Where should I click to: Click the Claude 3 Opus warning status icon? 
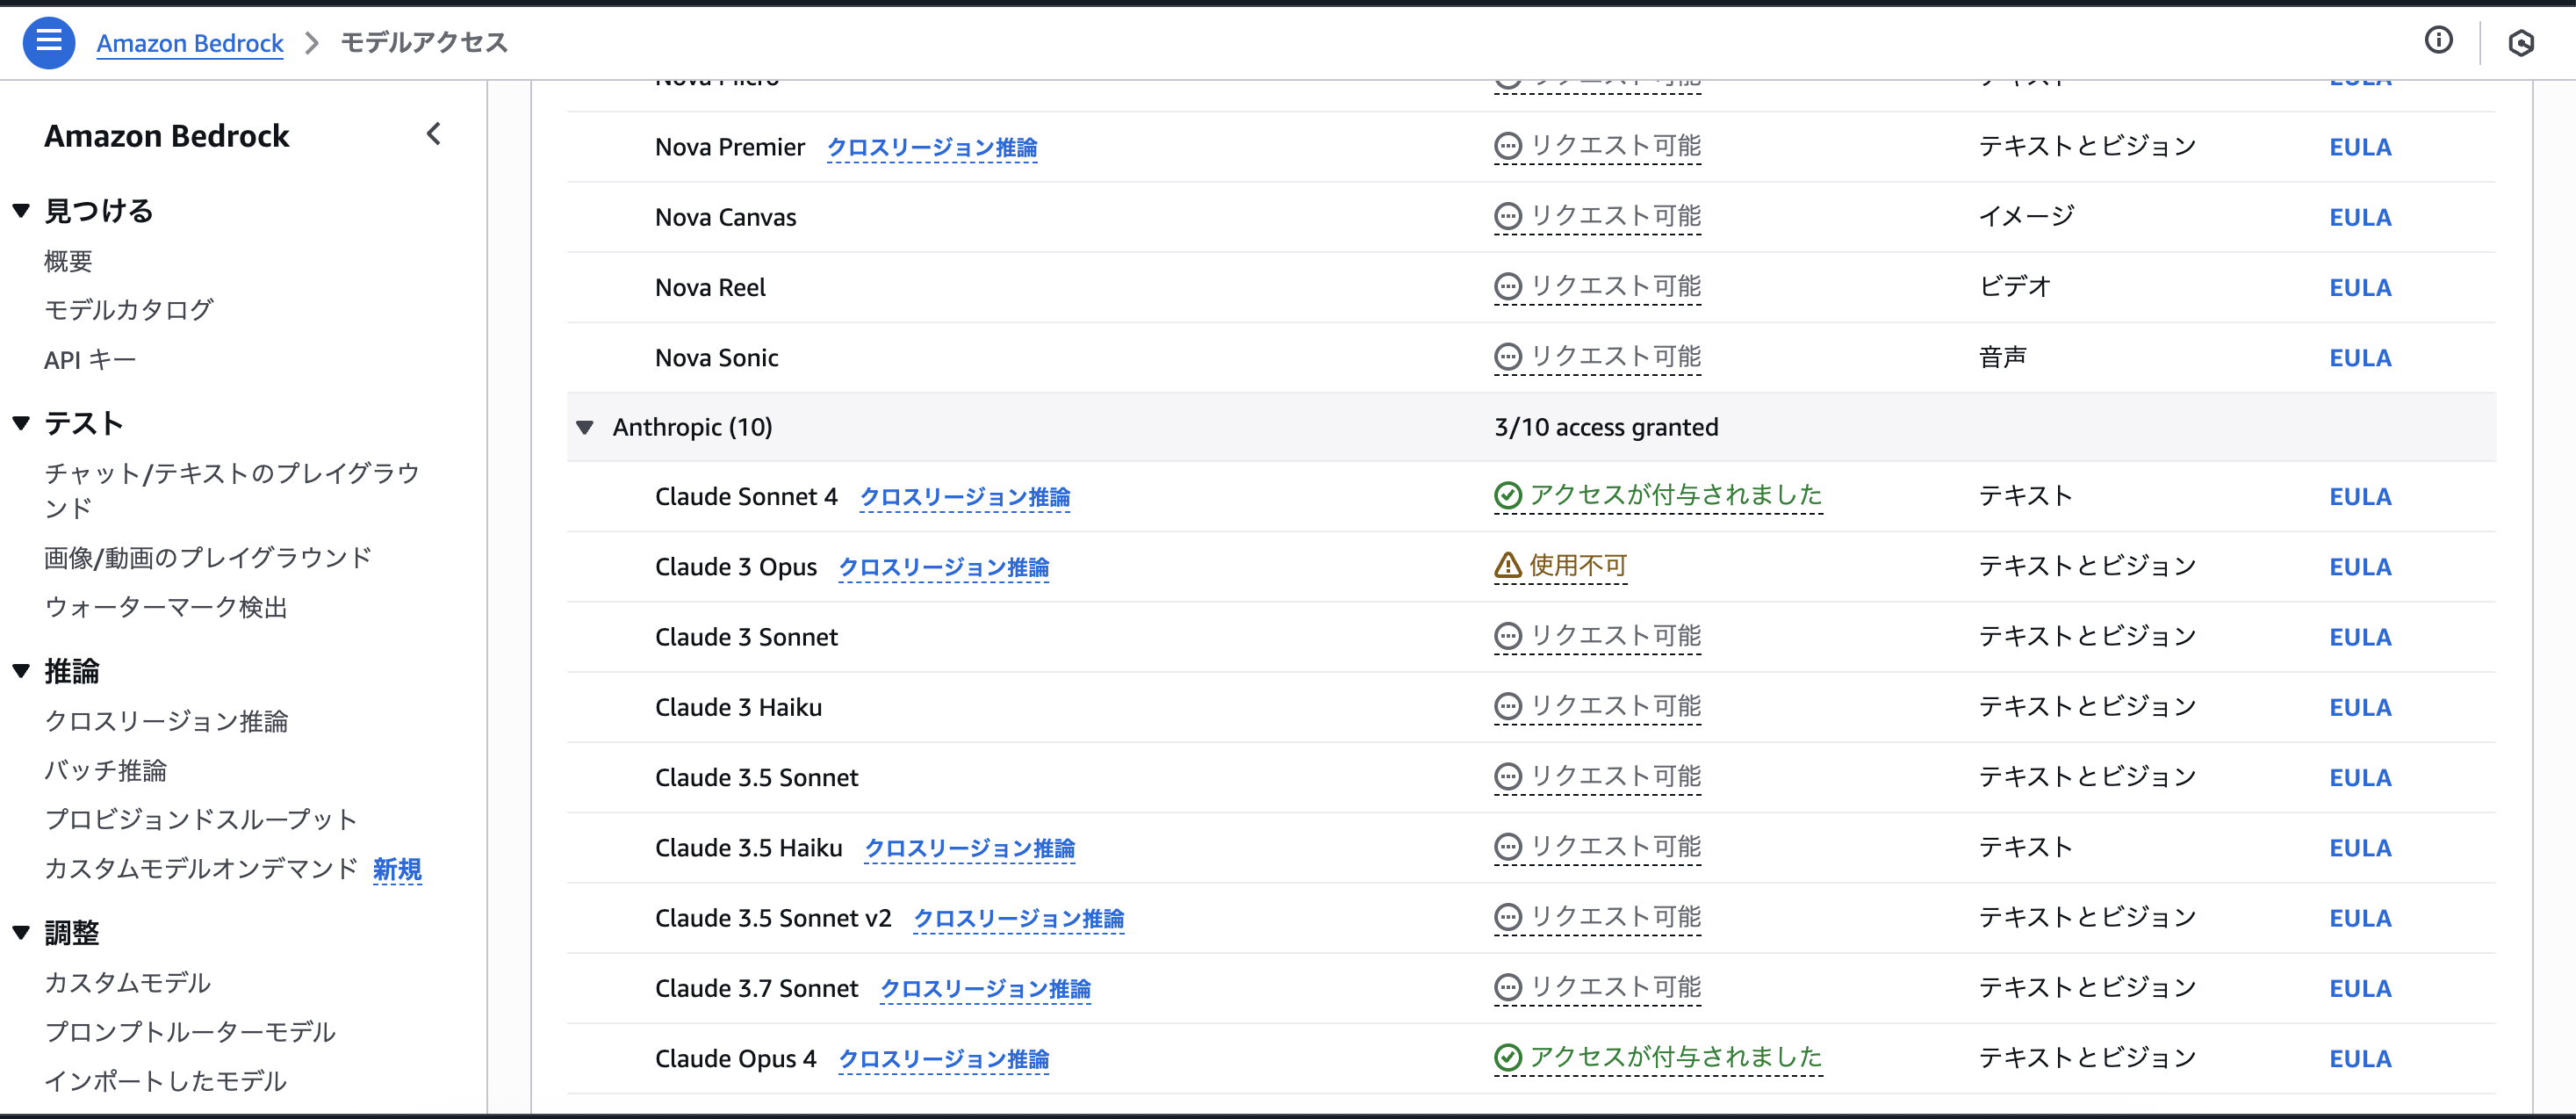[x=1507, y=566]
